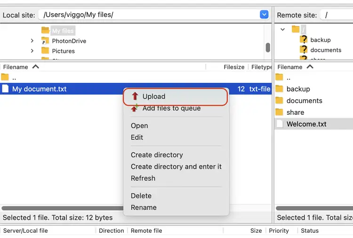Click the local tree vertical scrollbar
Image resolution: width=353 pixels, height=238 pixels.
tap(268, 48)
